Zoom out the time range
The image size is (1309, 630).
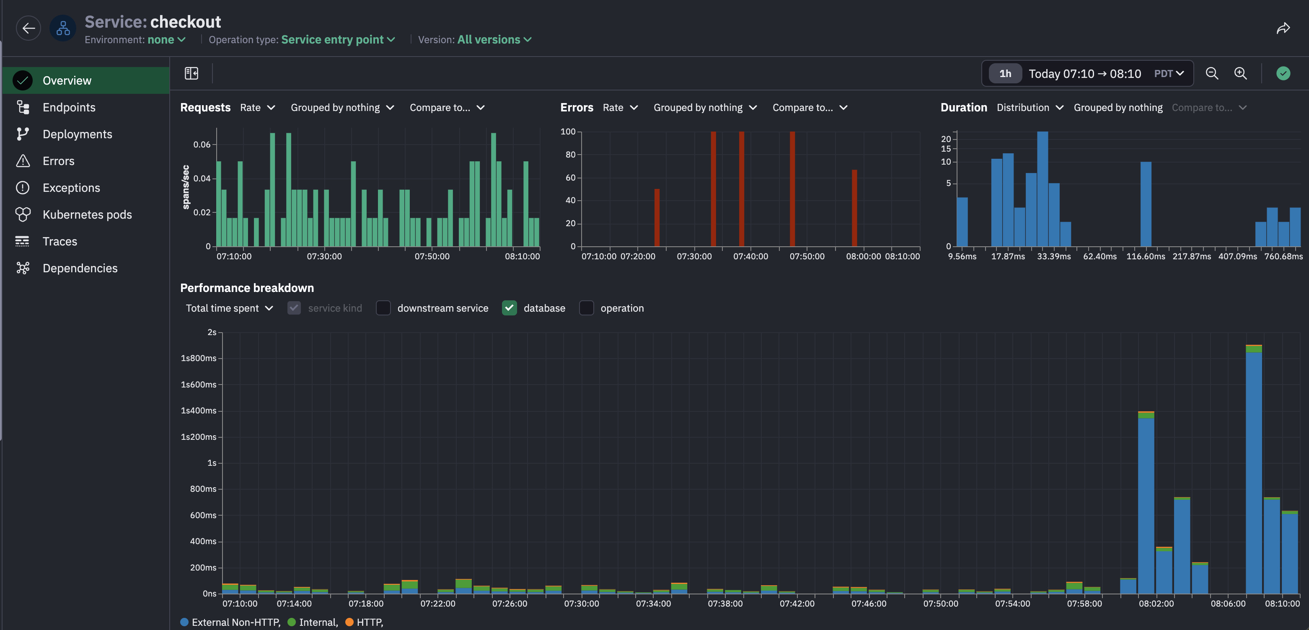pos(1211,73)
